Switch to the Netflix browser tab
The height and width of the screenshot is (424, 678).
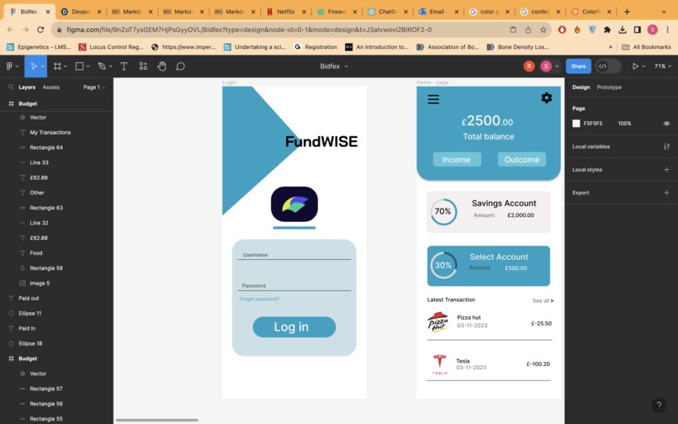tap(285, 12)
